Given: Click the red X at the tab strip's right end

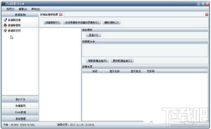Looking at the screenshot, I should click(207, 14).
